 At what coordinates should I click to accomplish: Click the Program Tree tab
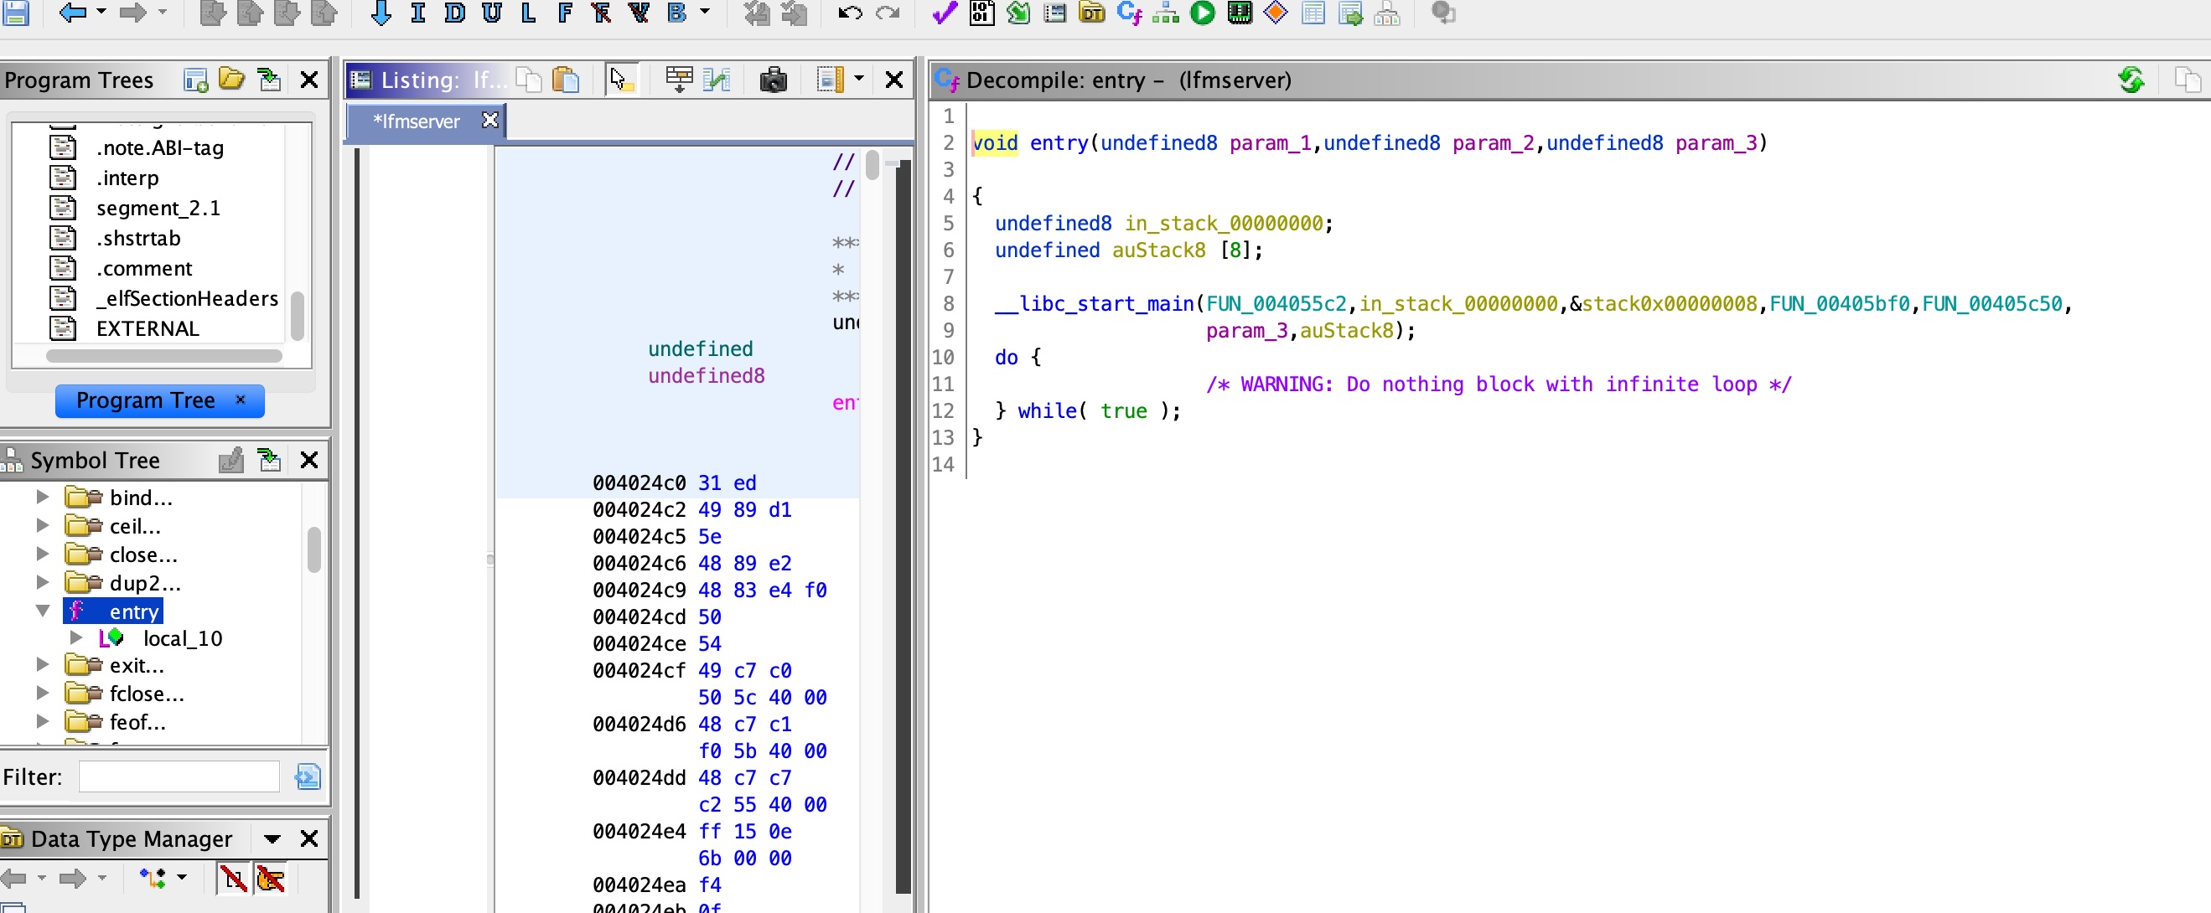[145, 400]
